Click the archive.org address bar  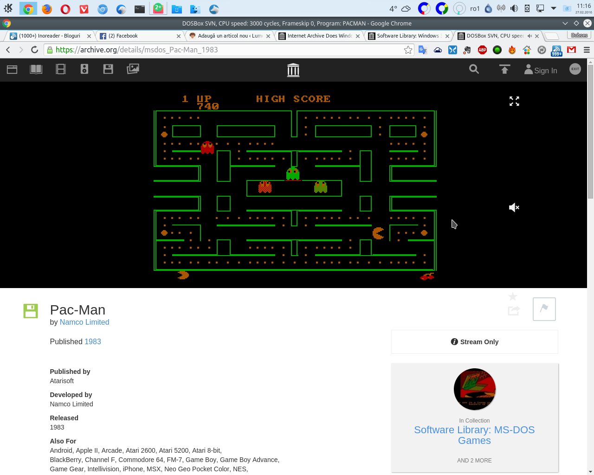[223, 50]
